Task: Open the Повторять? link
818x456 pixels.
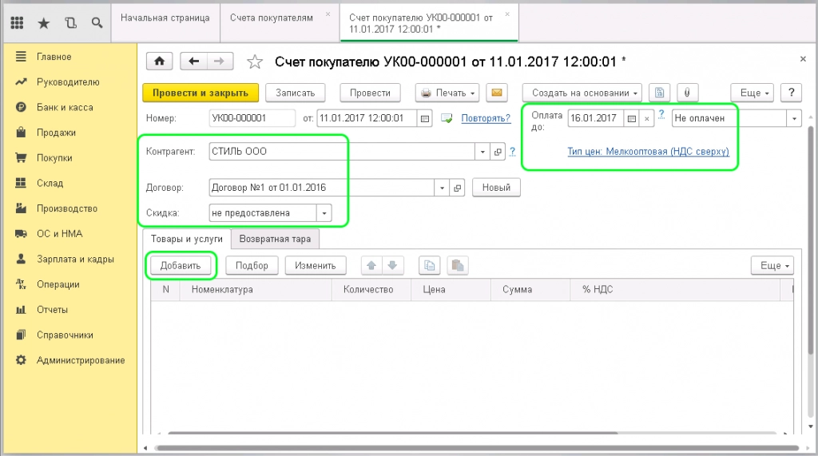Action: click(x=486, y=118)
